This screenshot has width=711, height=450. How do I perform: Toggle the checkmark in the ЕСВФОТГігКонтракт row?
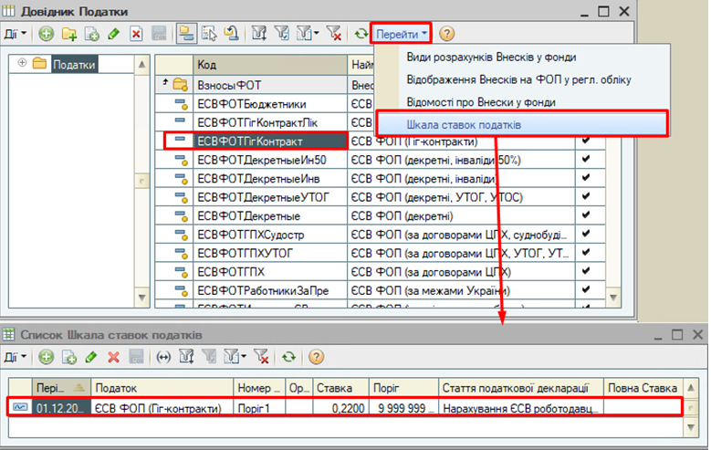[586, 141]
